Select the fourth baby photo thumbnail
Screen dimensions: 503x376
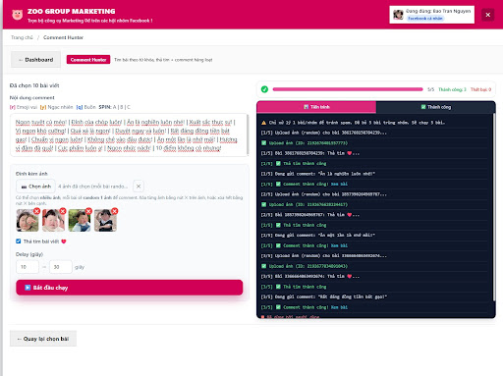pos(105,221)
